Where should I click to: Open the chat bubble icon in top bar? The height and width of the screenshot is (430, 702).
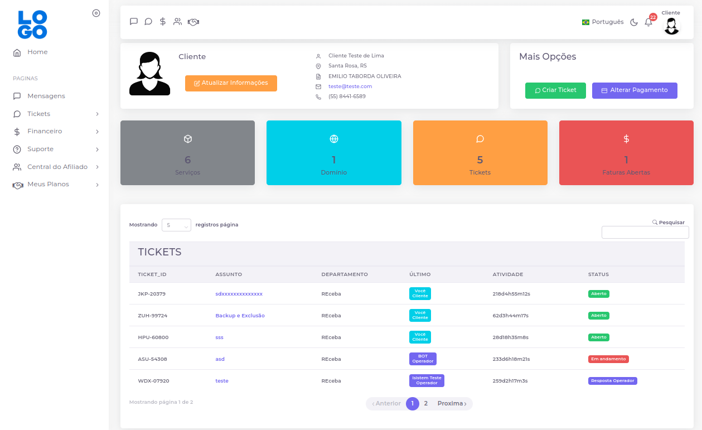pyautogui.click(x=148, y=22)
